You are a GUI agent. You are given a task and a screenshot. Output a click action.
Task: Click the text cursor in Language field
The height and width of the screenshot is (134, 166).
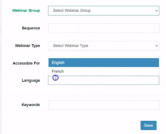click(55, 78)
